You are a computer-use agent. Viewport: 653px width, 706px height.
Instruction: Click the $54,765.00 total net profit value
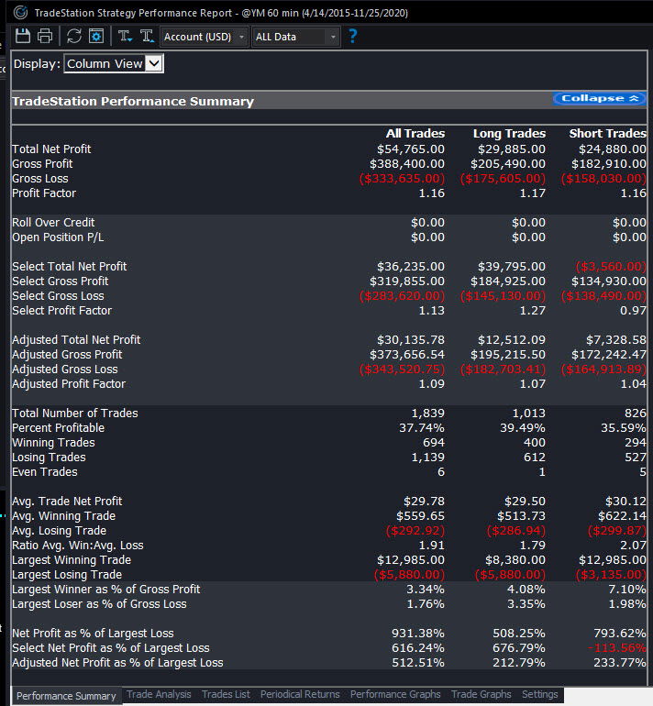pyautogui.click(x=411, y=149)
